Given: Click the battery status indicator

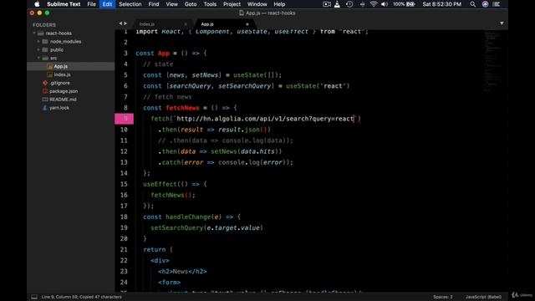Looking at the screenshot, I should (404, 4).
